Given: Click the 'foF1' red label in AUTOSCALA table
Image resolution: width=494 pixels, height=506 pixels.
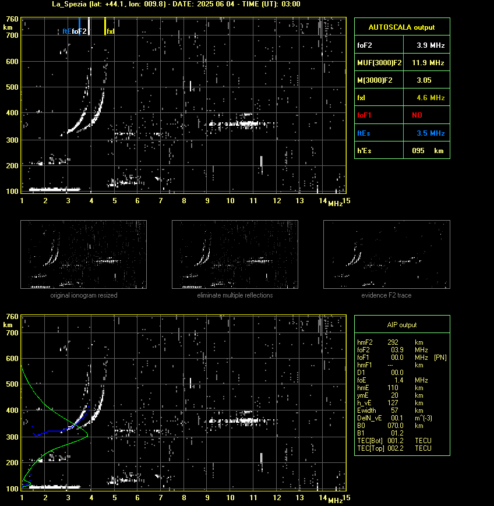Looking at the screenshot, I should [x=364, y=115].
